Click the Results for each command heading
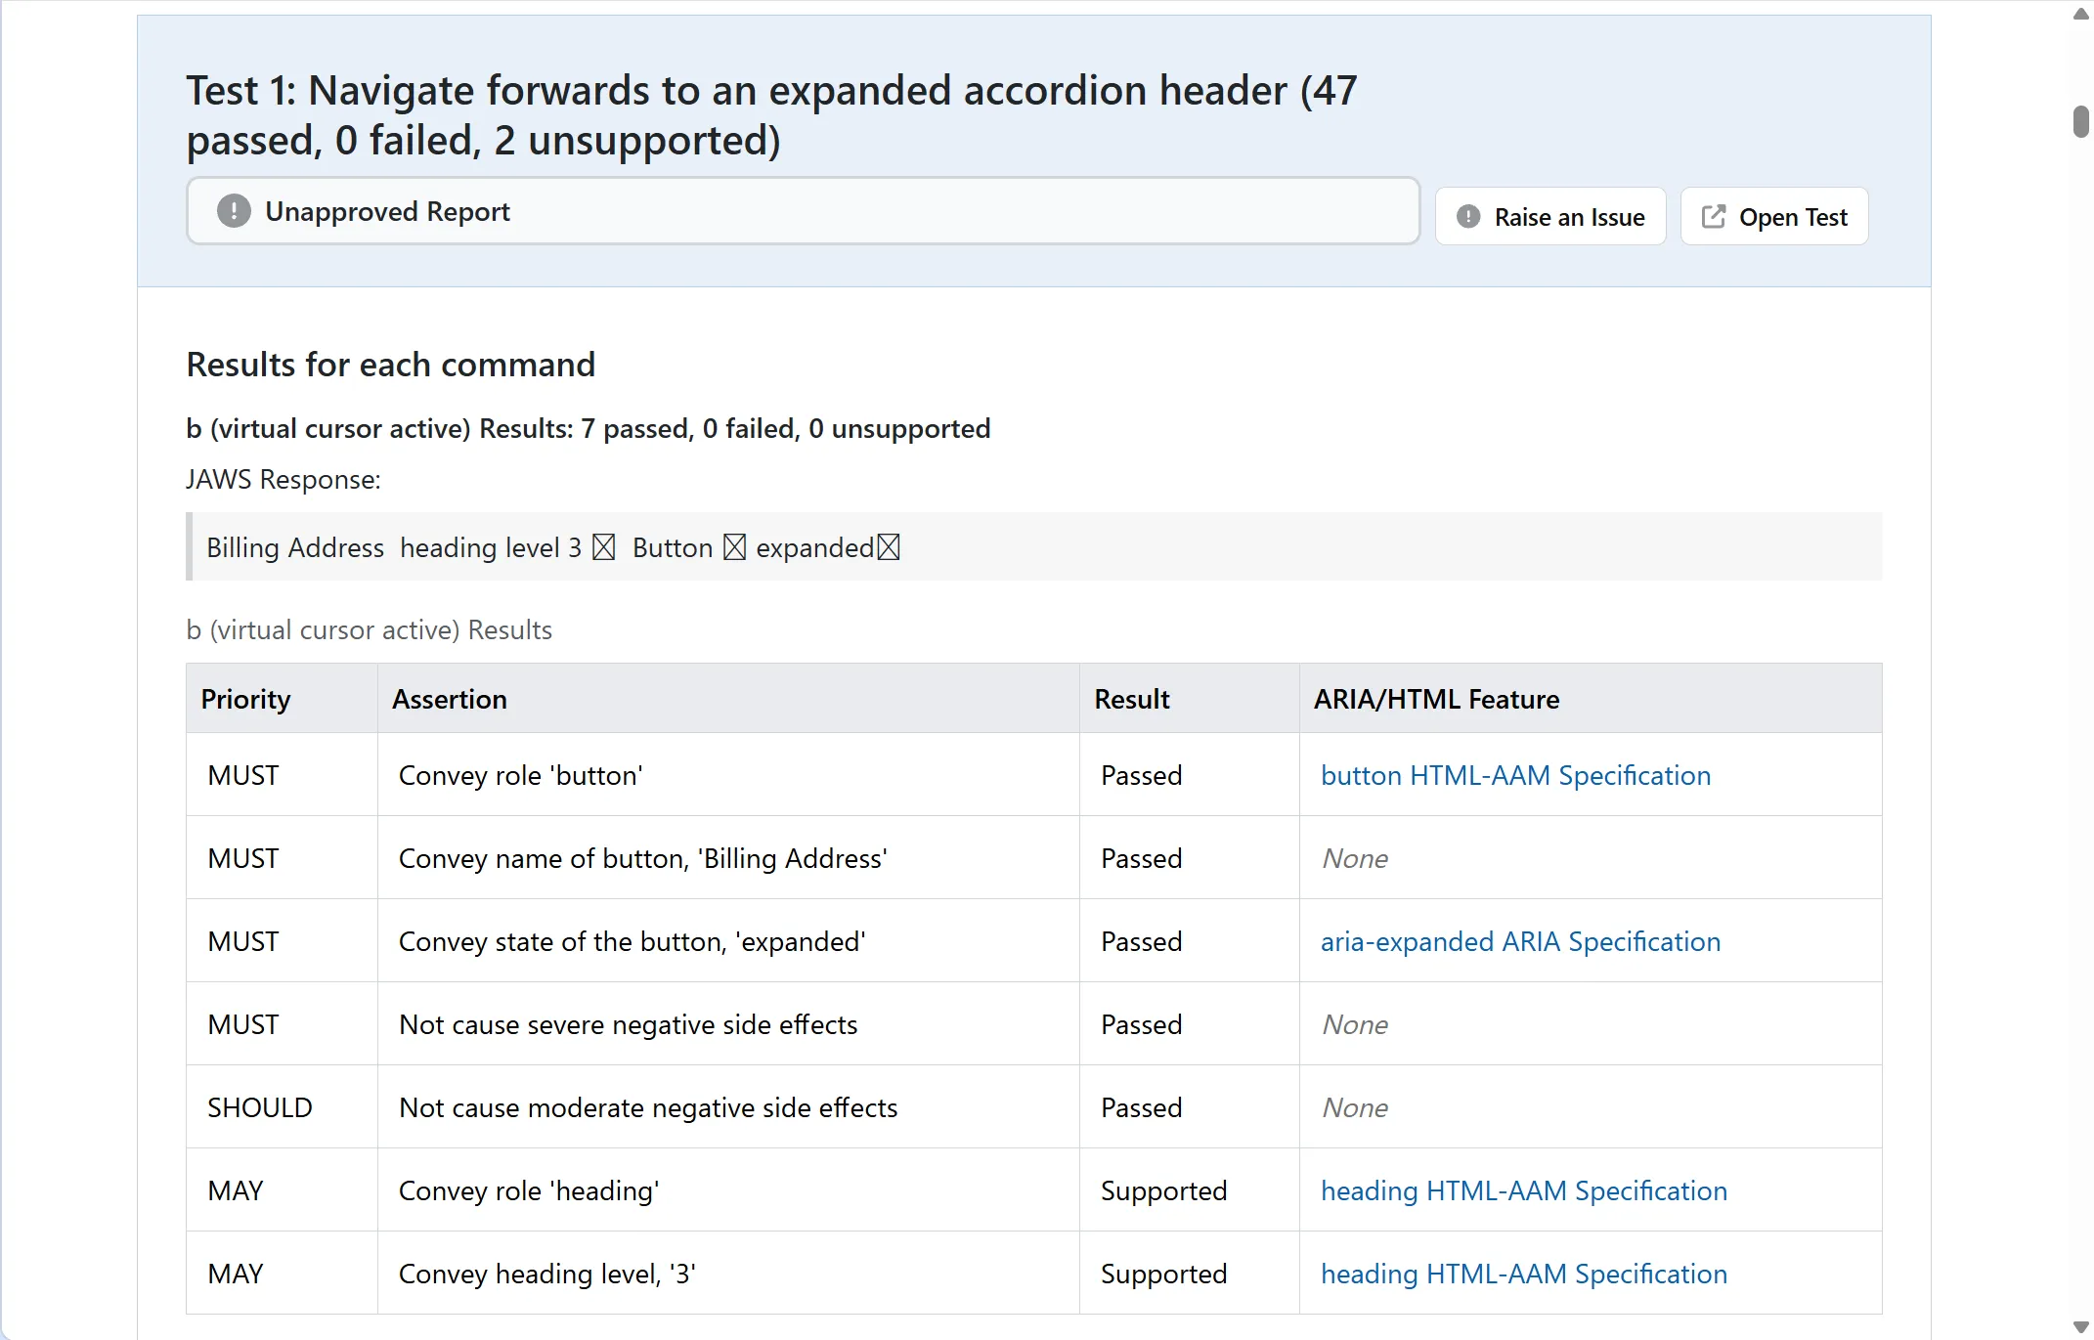This screenshot has height=1340, width=2094. 390,365
